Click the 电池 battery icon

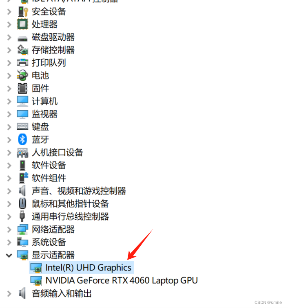22,75
